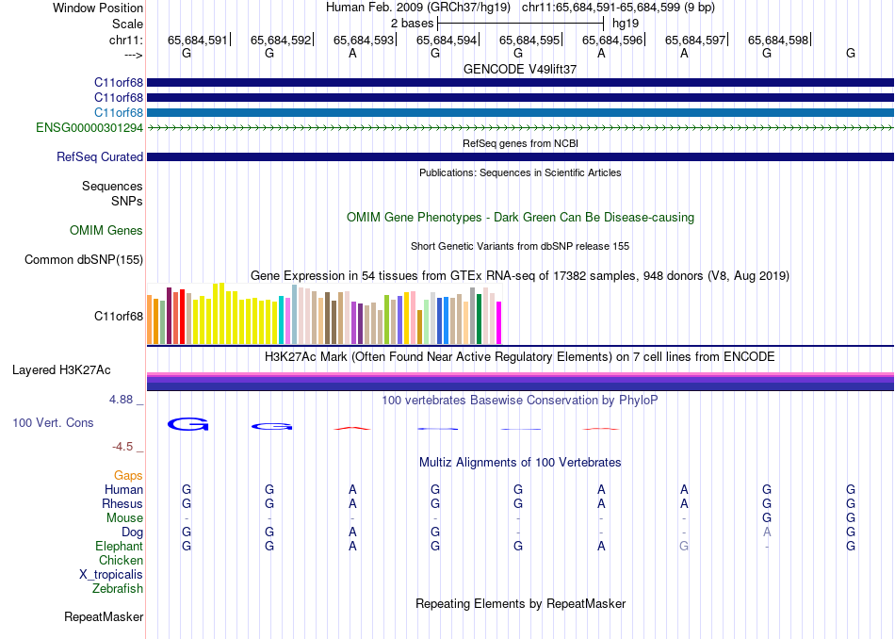Screen dimensions: 895x639
Task: Click the 65,684,591 ruler position
Action: pos(197,40)
